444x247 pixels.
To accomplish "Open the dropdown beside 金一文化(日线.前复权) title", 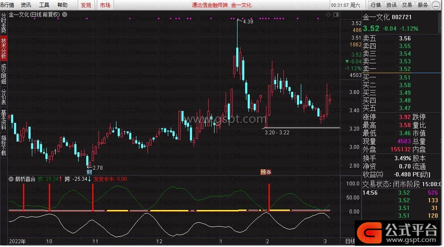I will (65, 14).
